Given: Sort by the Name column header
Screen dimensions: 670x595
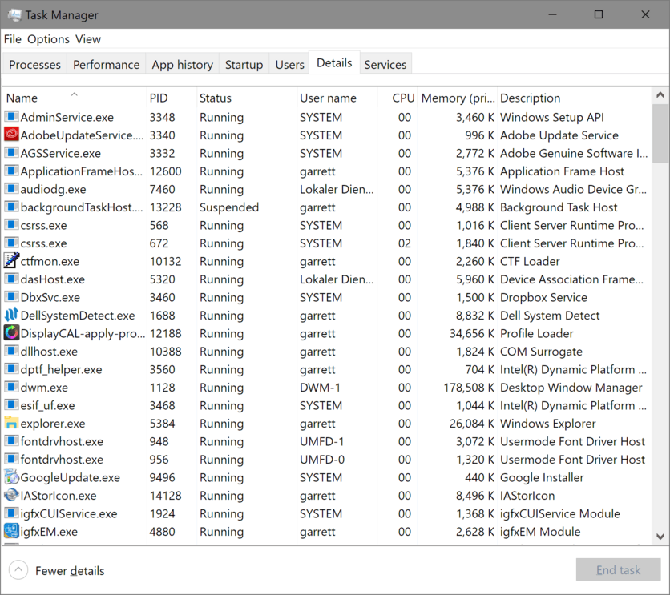Looking at the screenshot, I should click(75, 98).
